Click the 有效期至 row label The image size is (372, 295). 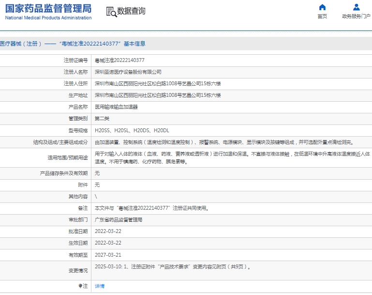78,255
